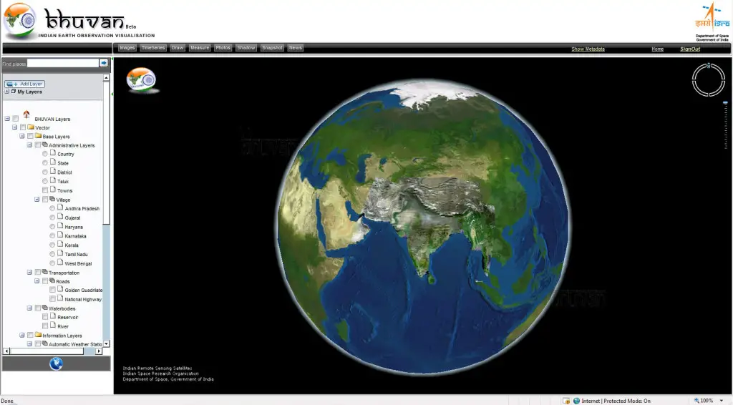
Task: Collapse the Village node
Action: coord(37,199)
